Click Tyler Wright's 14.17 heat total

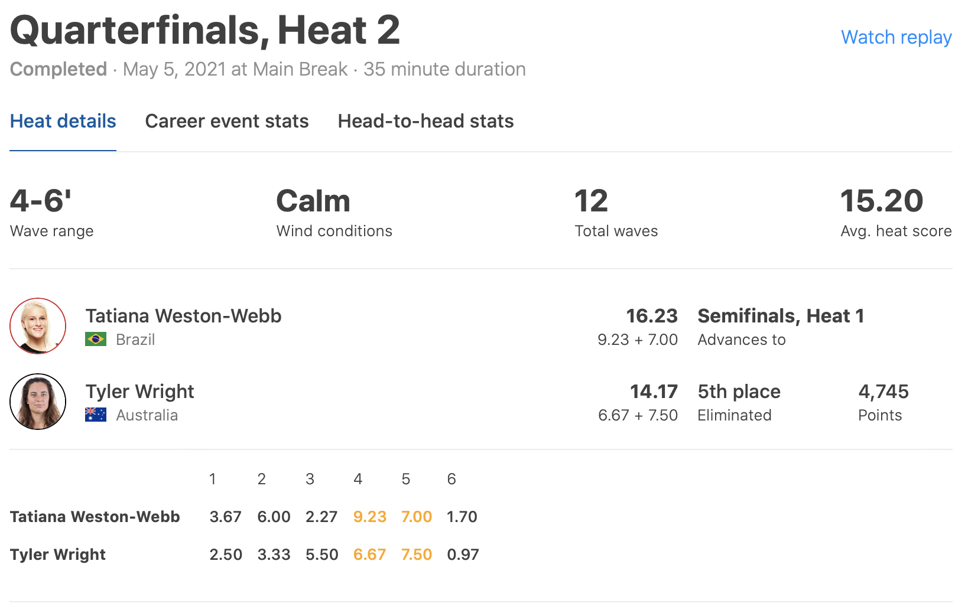tap(653, 392)
